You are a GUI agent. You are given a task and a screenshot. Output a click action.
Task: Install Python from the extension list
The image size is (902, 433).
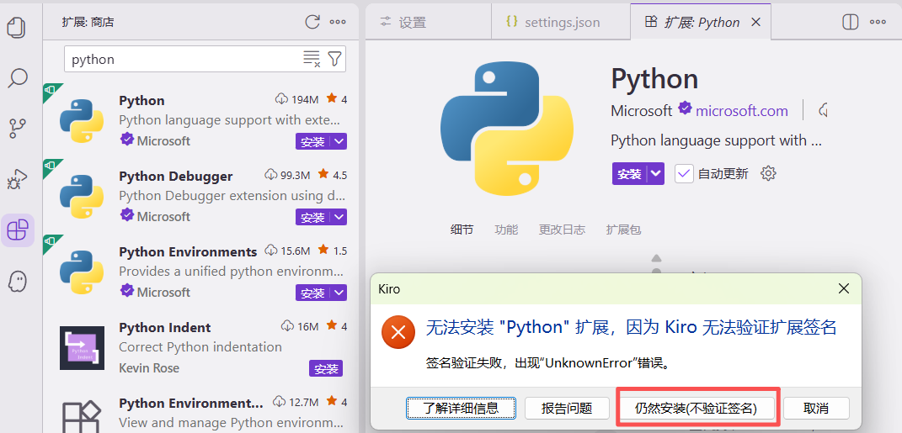pos(313,142)
